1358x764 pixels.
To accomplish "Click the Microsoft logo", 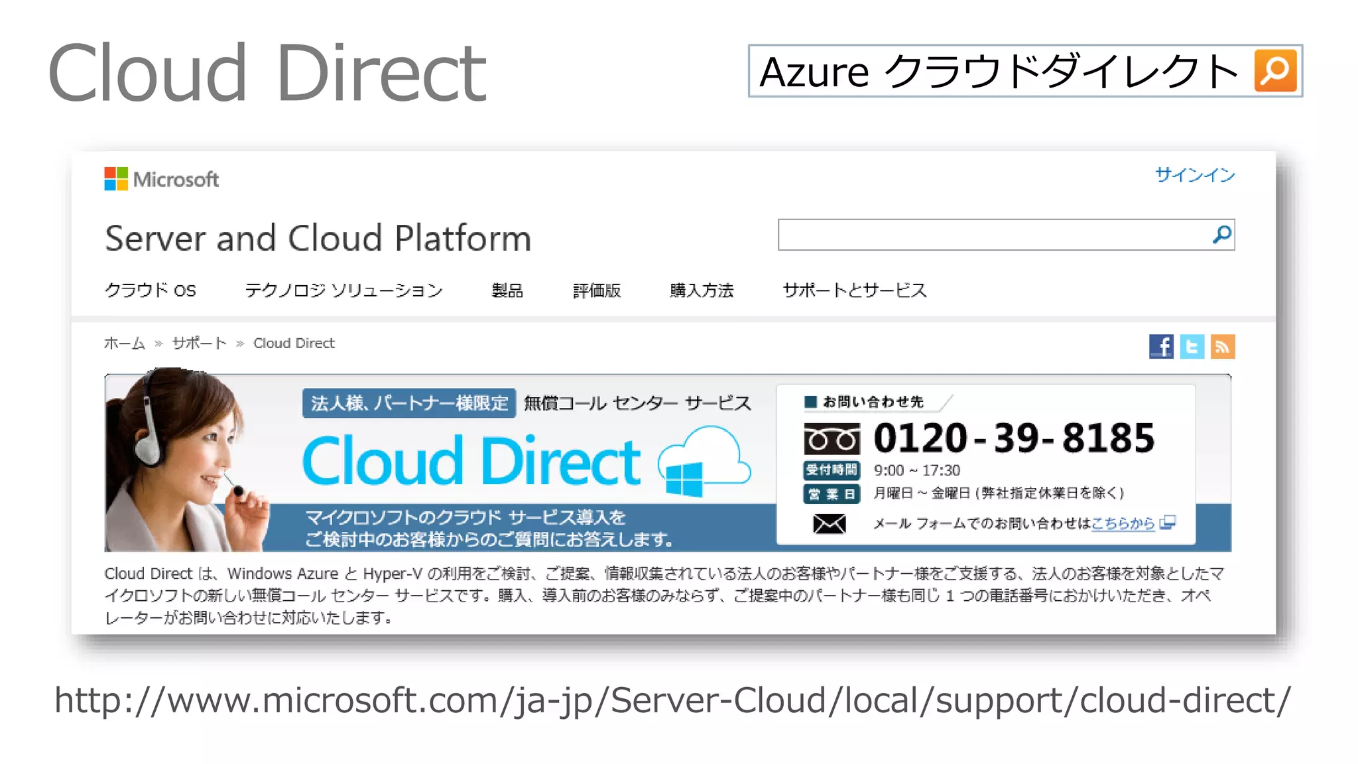I will (161, 179).
